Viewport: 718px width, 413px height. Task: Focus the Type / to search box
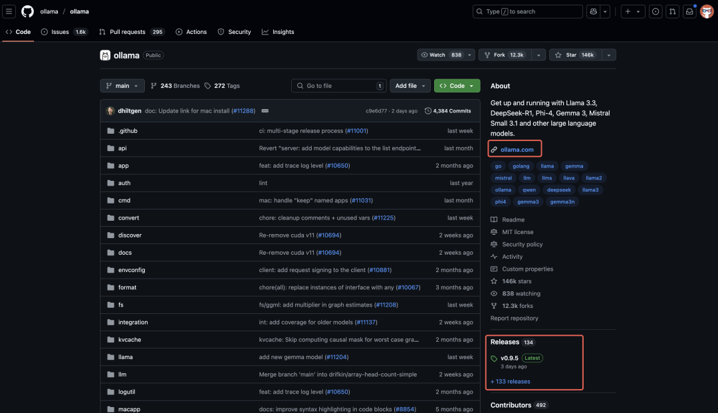(527, 11)
